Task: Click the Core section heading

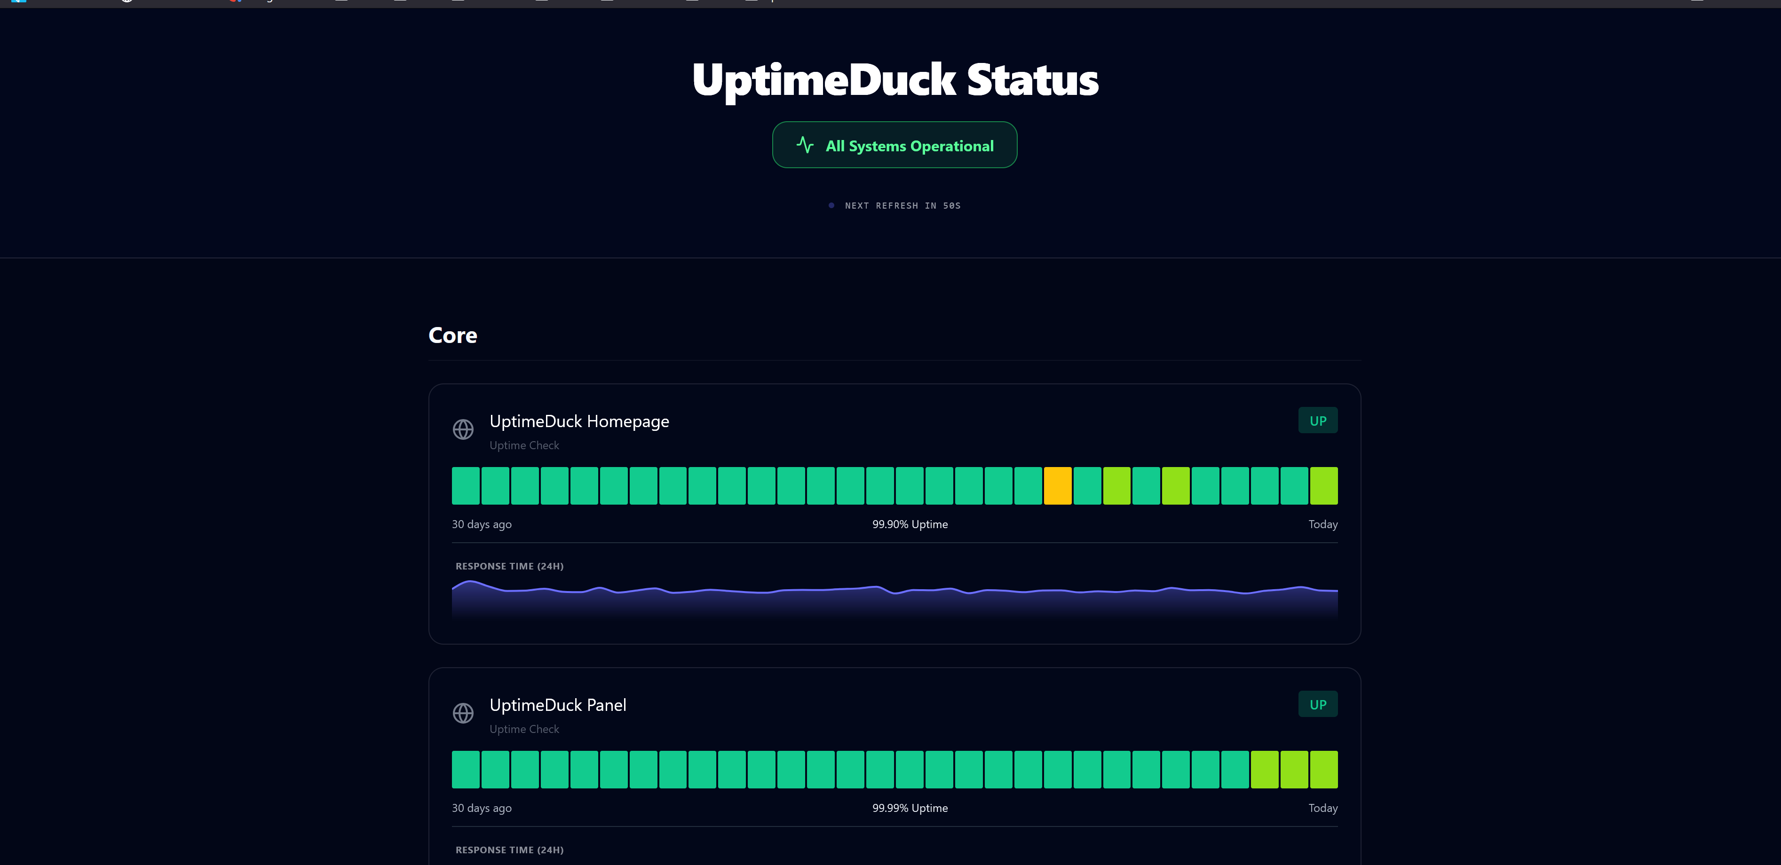Action: (x=452, y=335)
